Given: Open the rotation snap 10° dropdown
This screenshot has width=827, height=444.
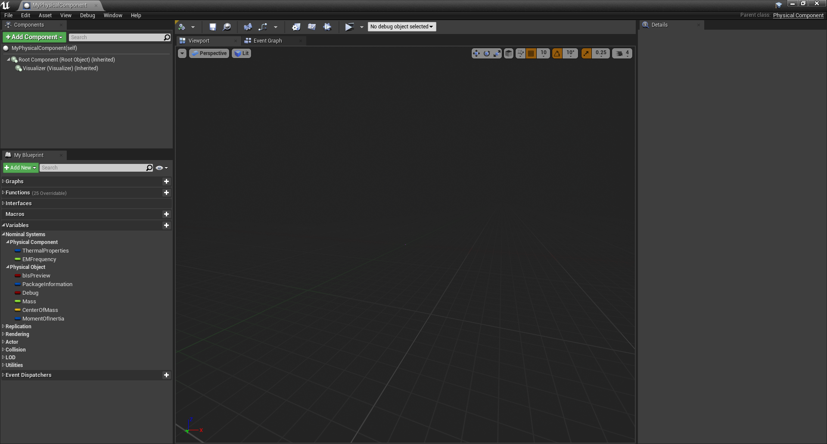Looking at the screenshot, I should pyautogui.click(x=570, y=53).
